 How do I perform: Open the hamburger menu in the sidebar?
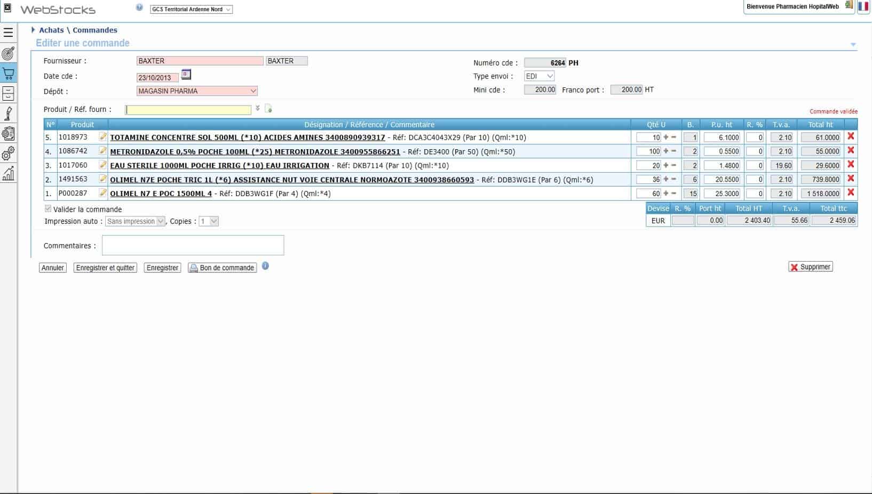click(8, 33)
